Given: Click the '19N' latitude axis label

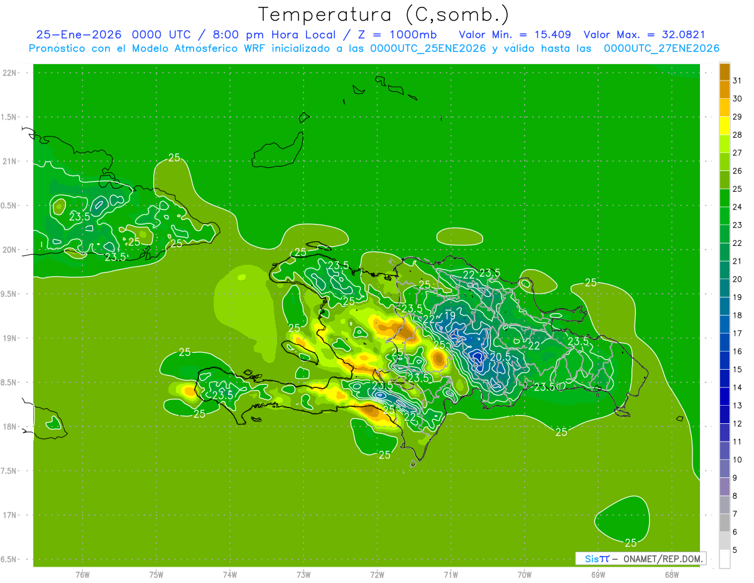Looking at the screenshot, I should [x=10, y=338].
